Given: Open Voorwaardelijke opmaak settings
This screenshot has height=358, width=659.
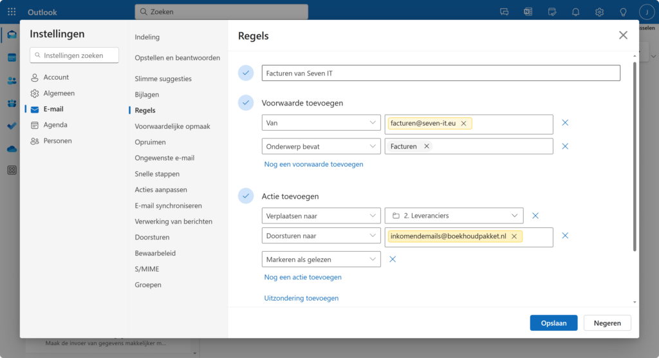Looking at the screenshot, I should click(172, 126).
